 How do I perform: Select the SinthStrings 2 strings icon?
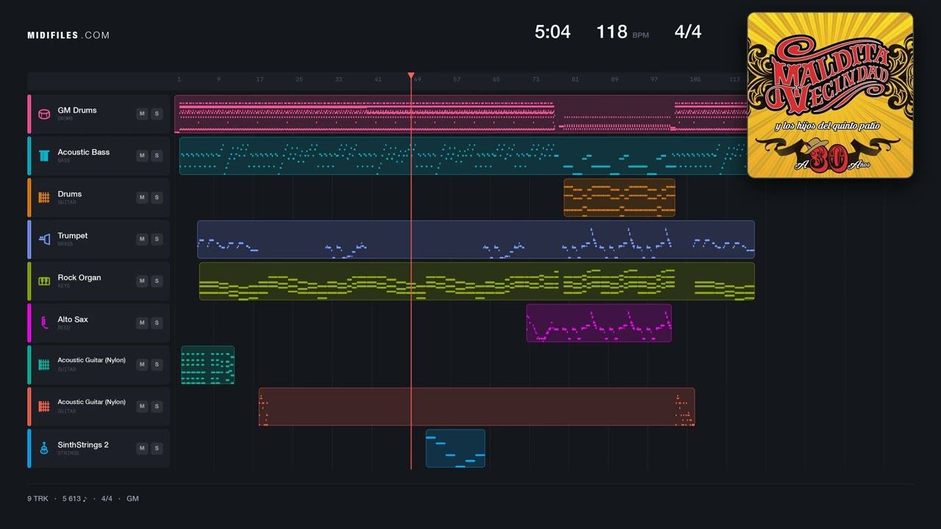[44, 448]
